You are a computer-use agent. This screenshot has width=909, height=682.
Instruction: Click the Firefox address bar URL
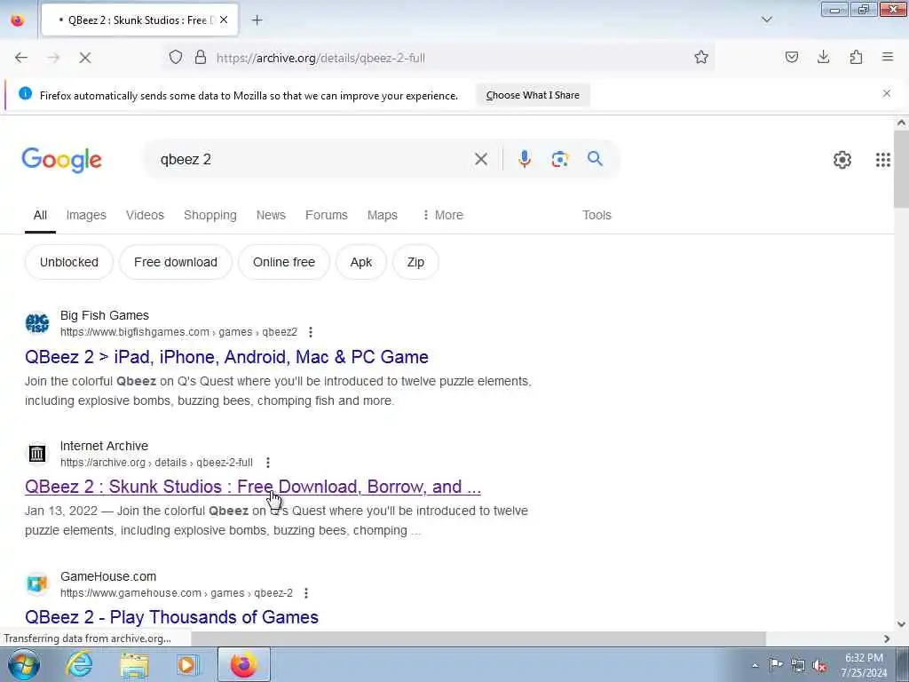(320, 58)
